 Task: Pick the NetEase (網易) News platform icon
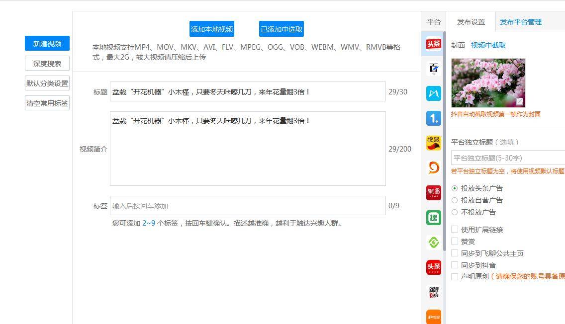click(433, 193)
